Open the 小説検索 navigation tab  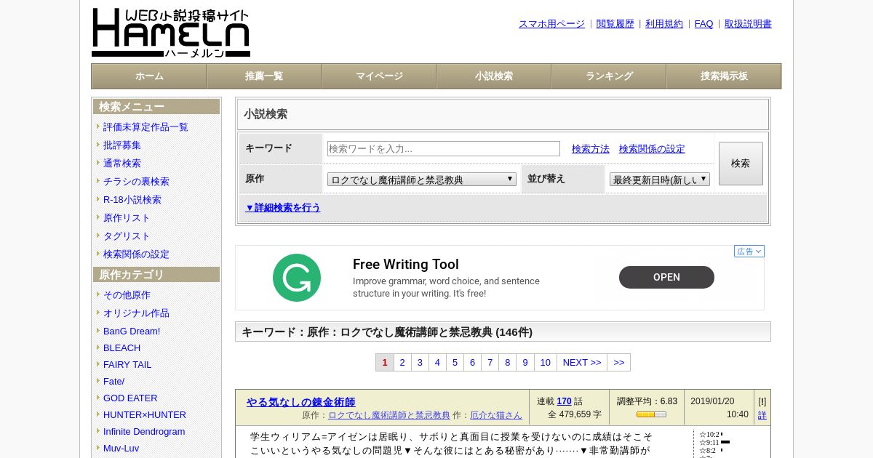(494, 76)
